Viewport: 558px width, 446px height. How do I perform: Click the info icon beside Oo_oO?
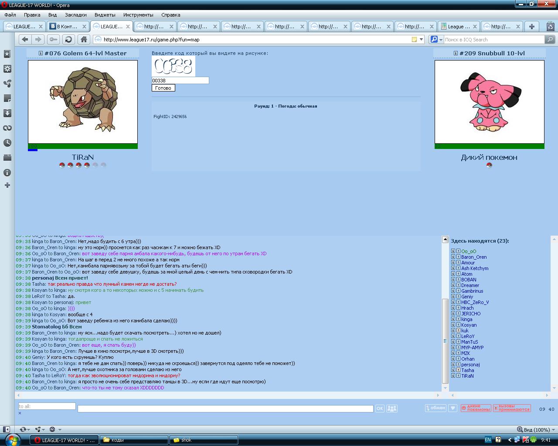pyautogui.click(x=453, y=251)
